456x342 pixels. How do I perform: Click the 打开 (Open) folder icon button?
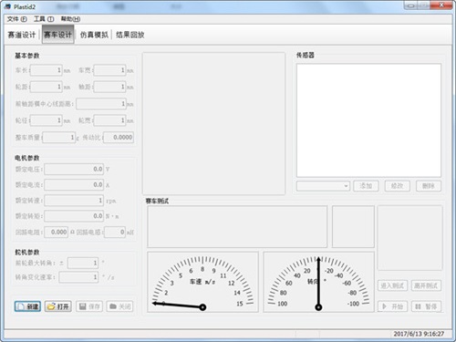click(x=58, y=306)
